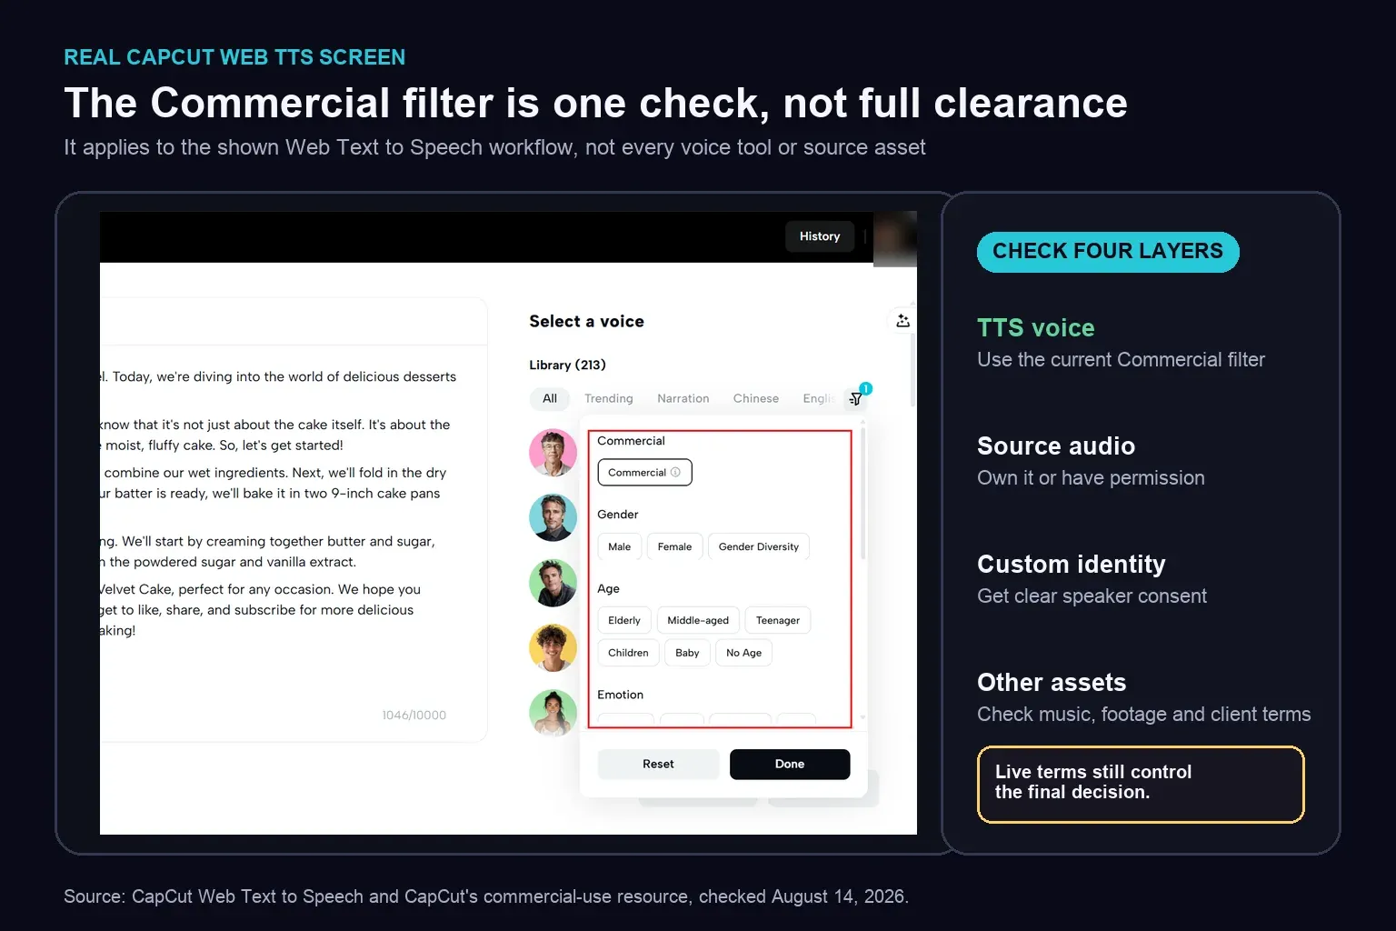Toggle the No Age filter chip
The width and height of the screenshot is (1396, 931).
(x=743, y=653)
